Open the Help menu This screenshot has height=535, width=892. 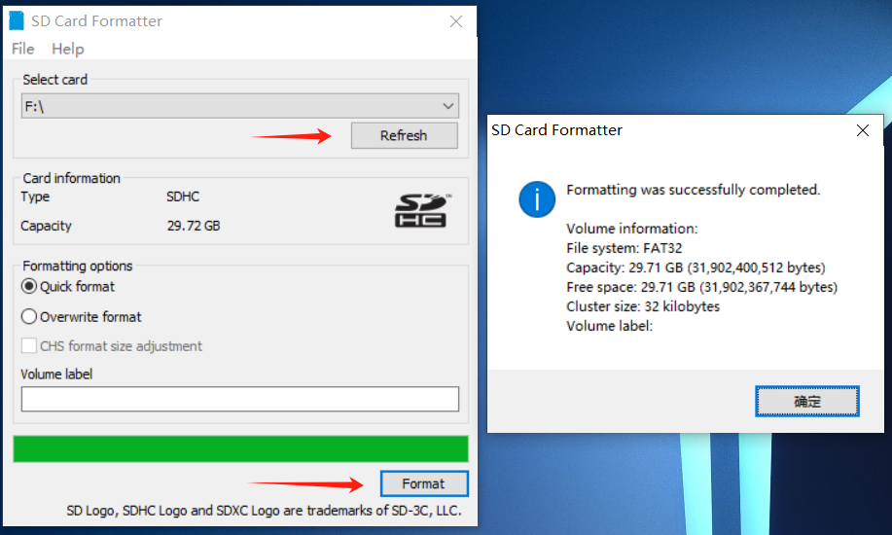68,49
